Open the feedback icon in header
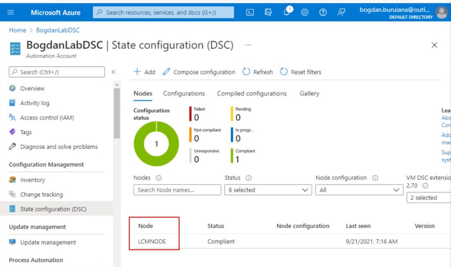 tap(341, 12)
